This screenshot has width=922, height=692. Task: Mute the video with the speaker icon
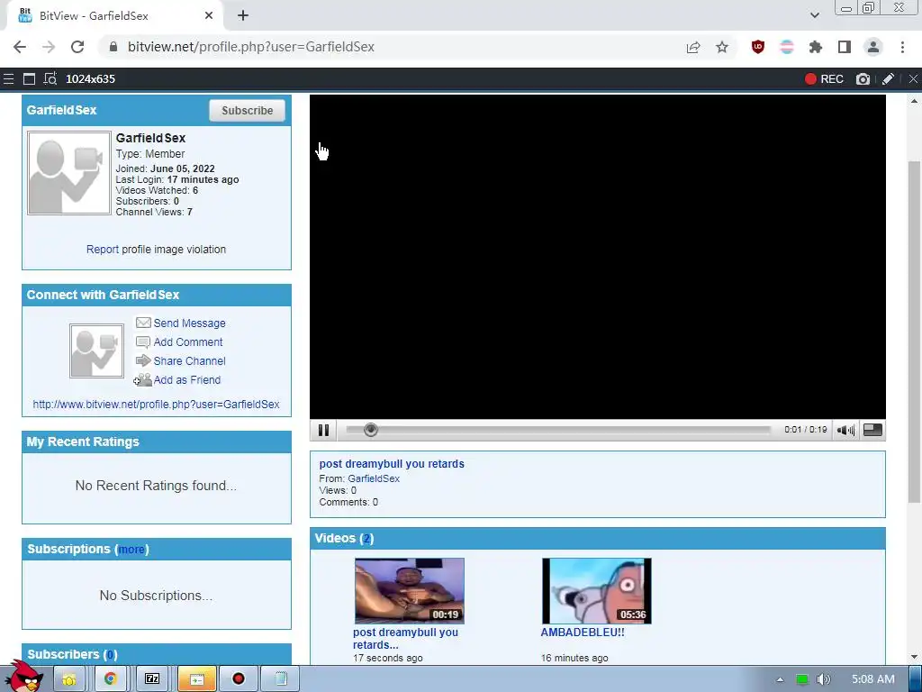point(845,430)
